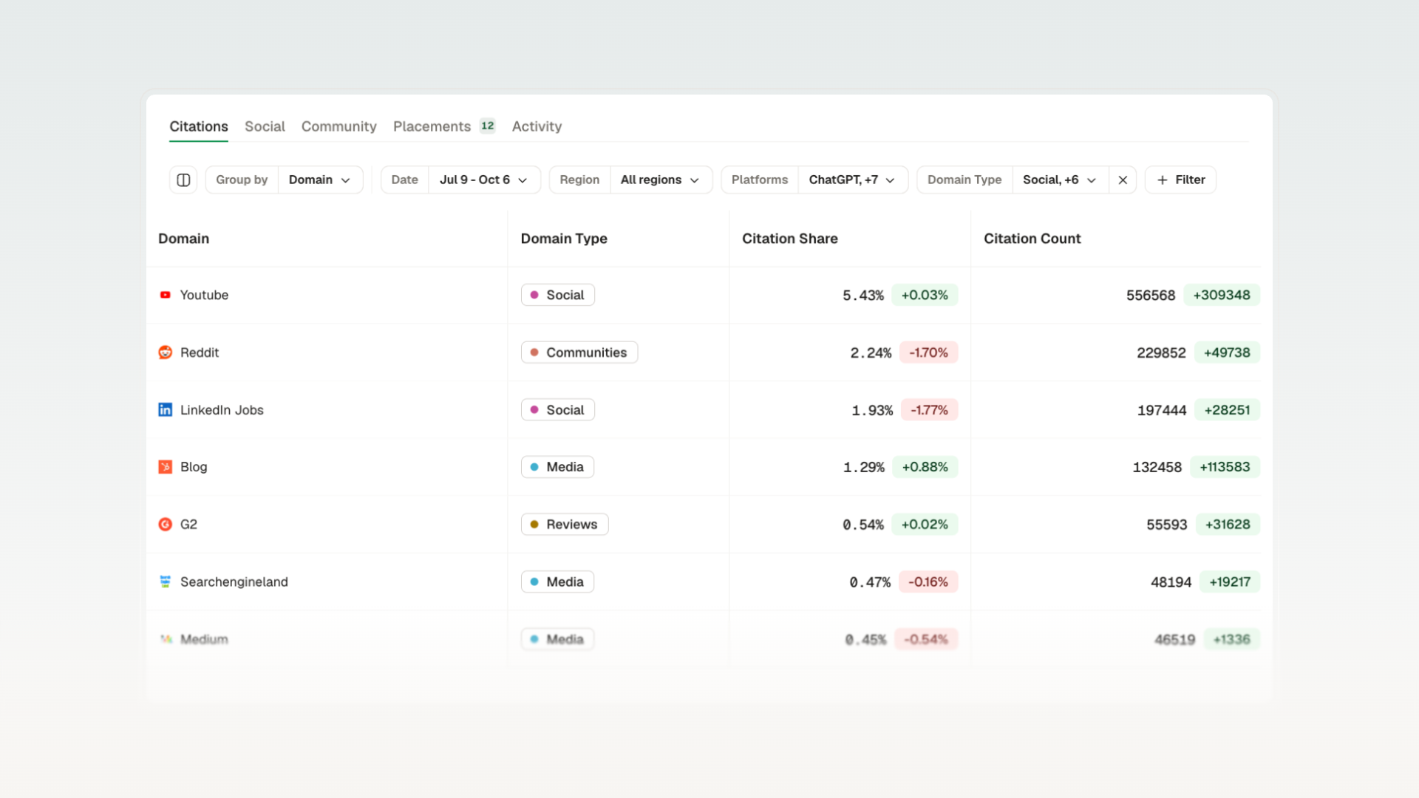This screenshot has height=798, width=1419.
Task: Click the LinkedIn Jobs logo icon
Action: click(166, 409)
